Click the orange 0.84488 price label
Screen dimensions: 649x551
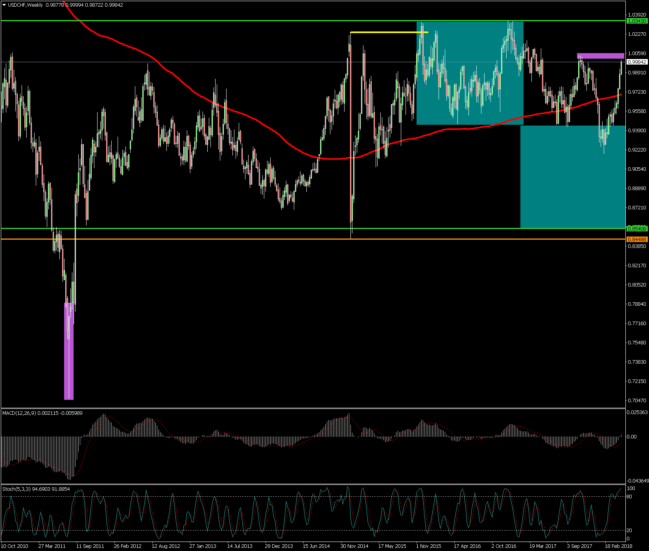636,239
